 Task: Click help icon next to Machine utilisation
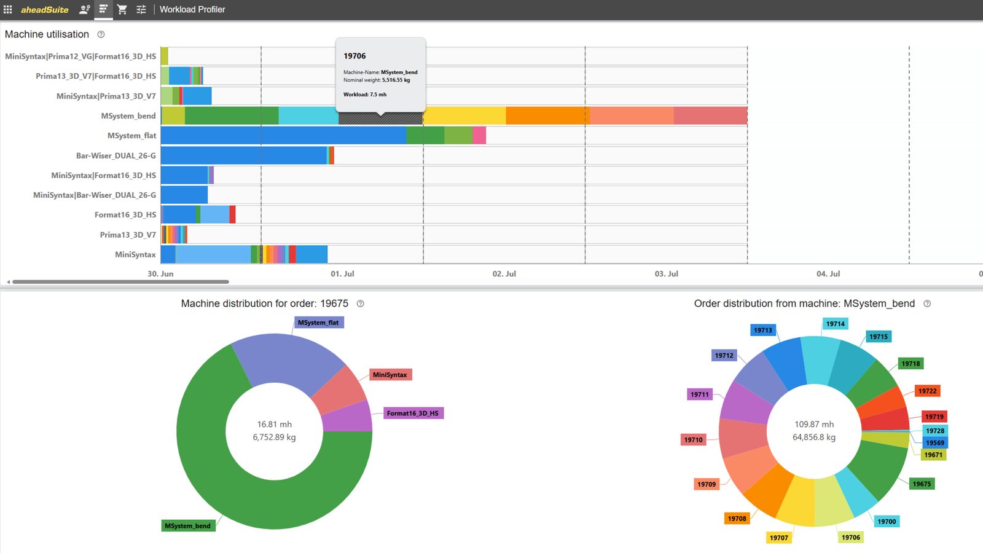click(x=101, y=34)
